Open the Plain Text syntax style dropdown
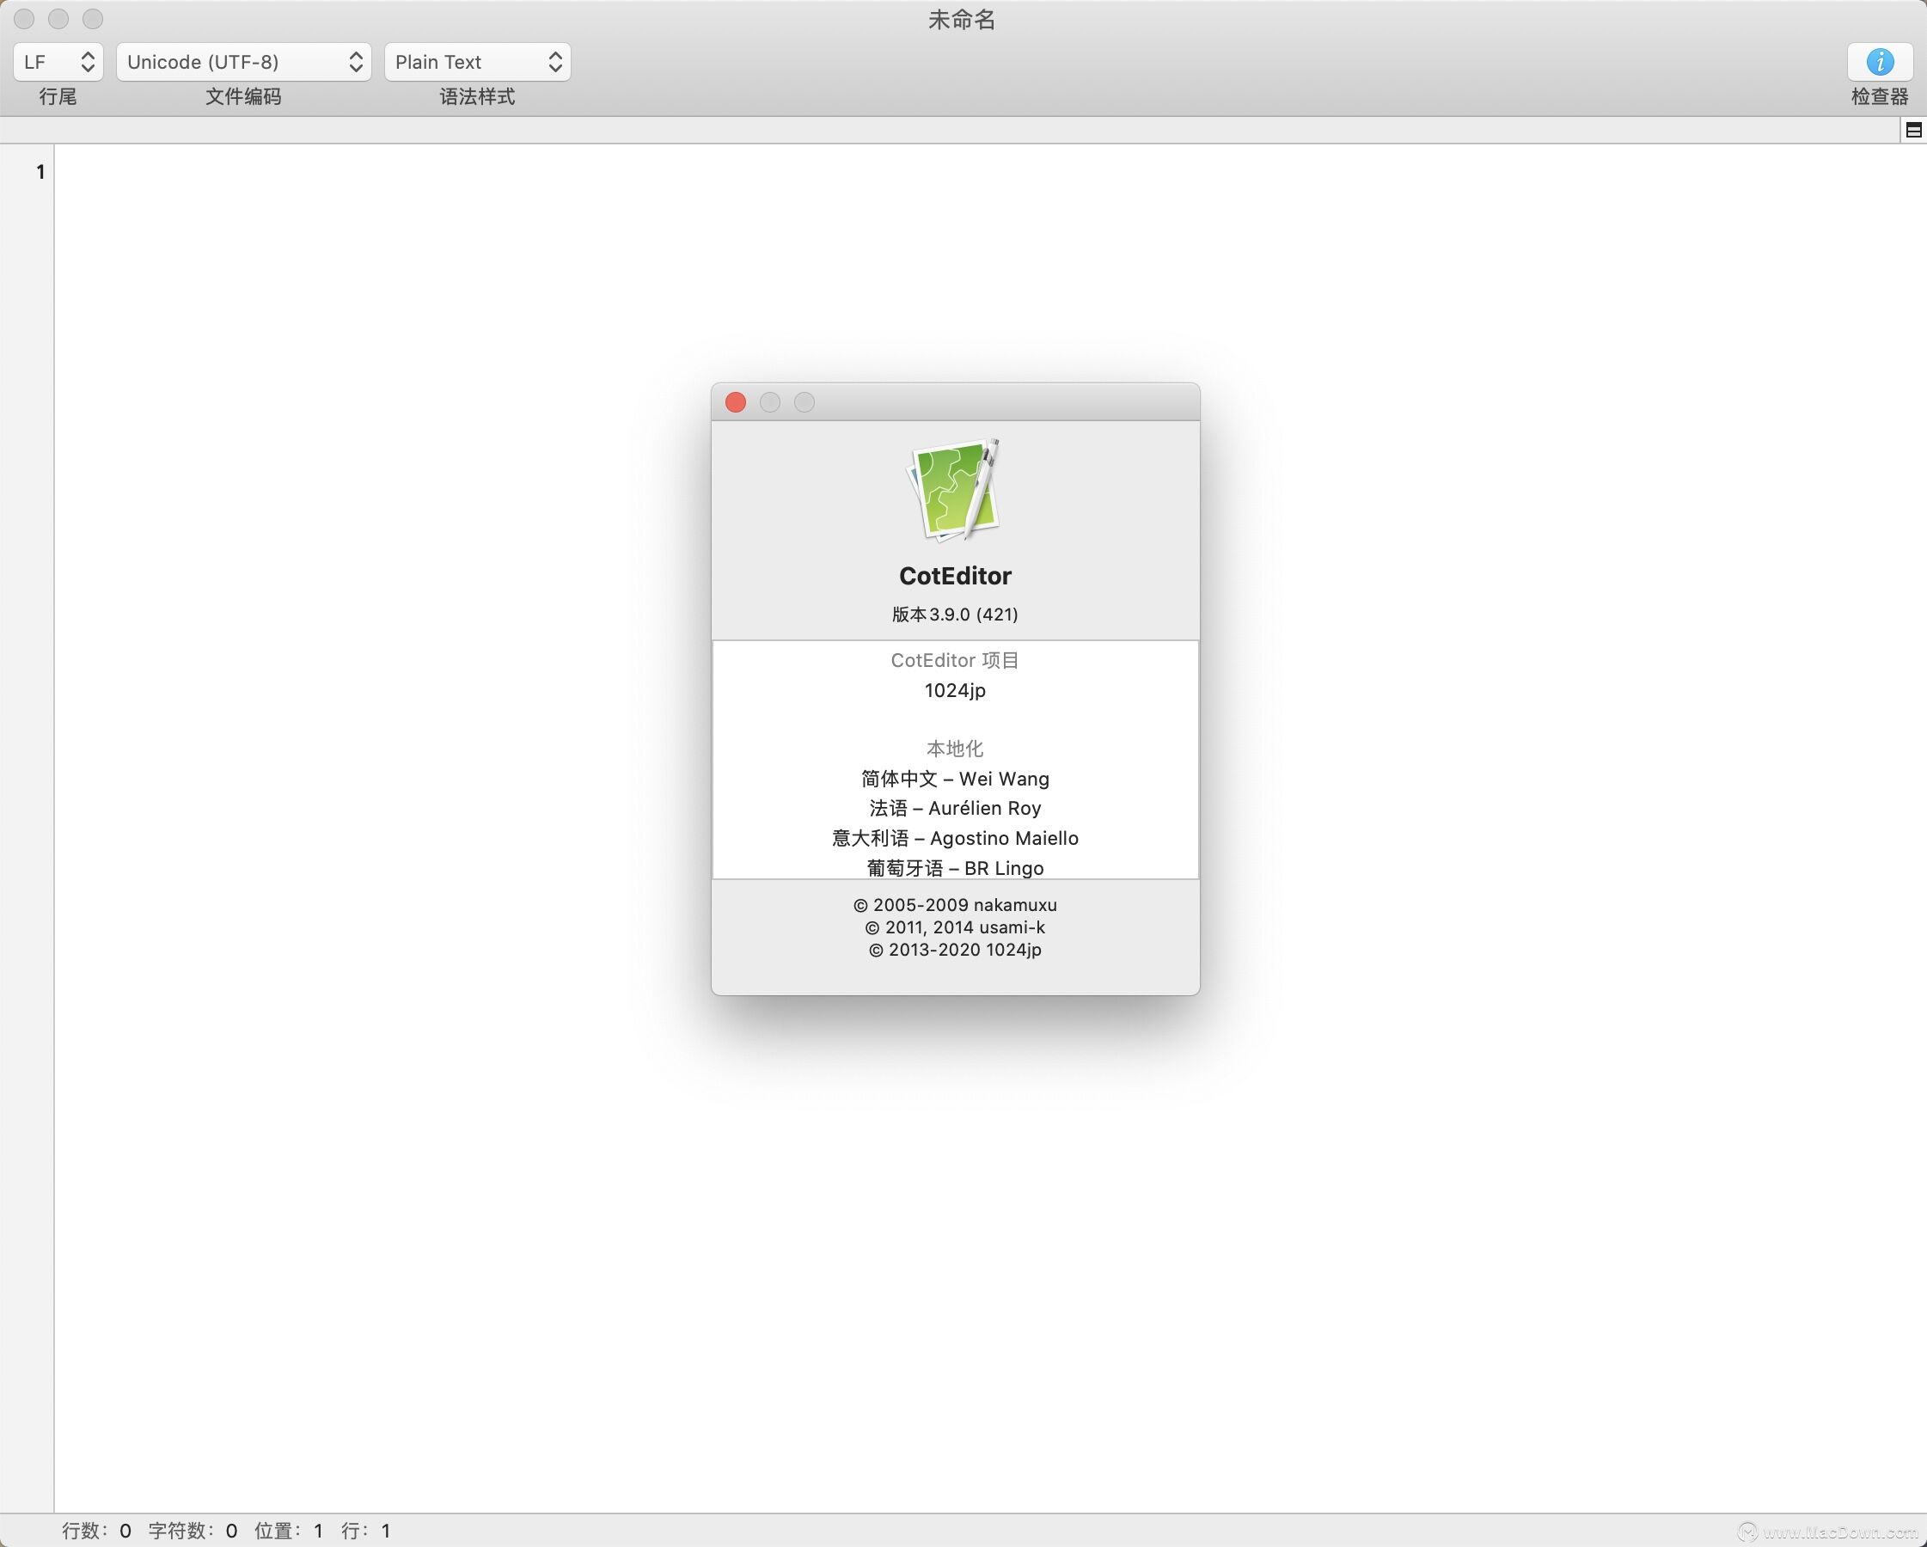 [x=477, y=62]
